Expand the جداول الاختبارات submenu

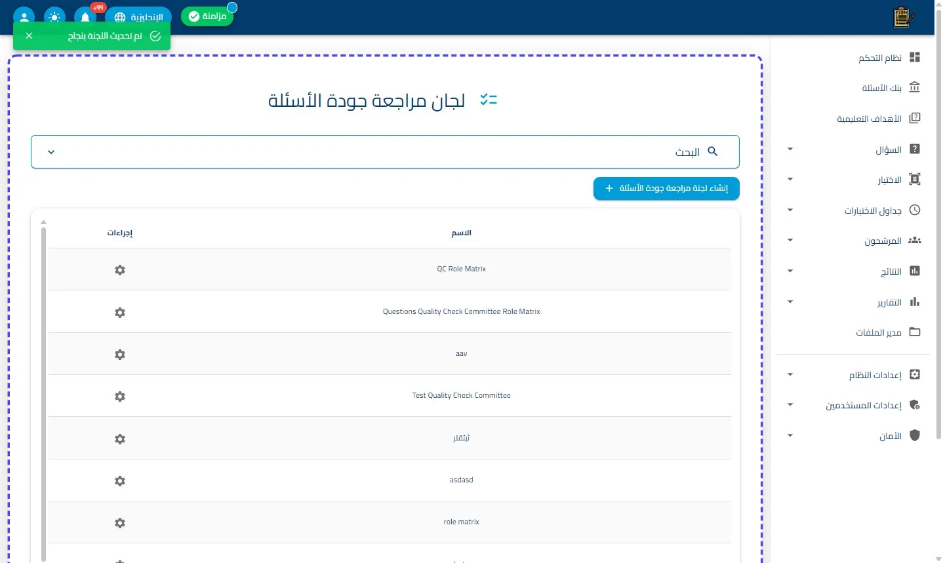[x=790, y=210]
